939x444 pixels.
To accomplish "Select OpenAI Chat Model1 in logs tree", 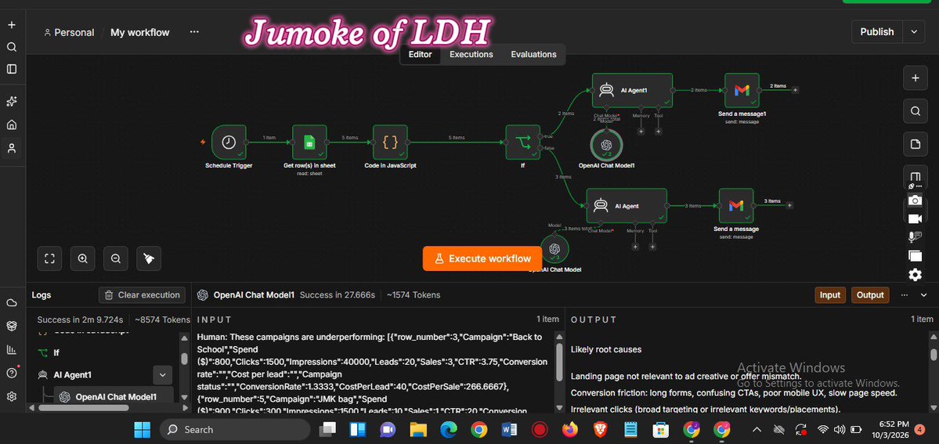I will (114, 397).
